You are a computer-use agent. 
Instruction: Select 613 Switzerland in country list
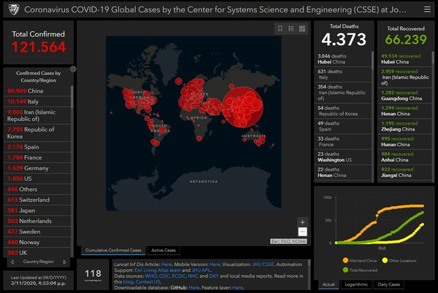tap(37, 200)
